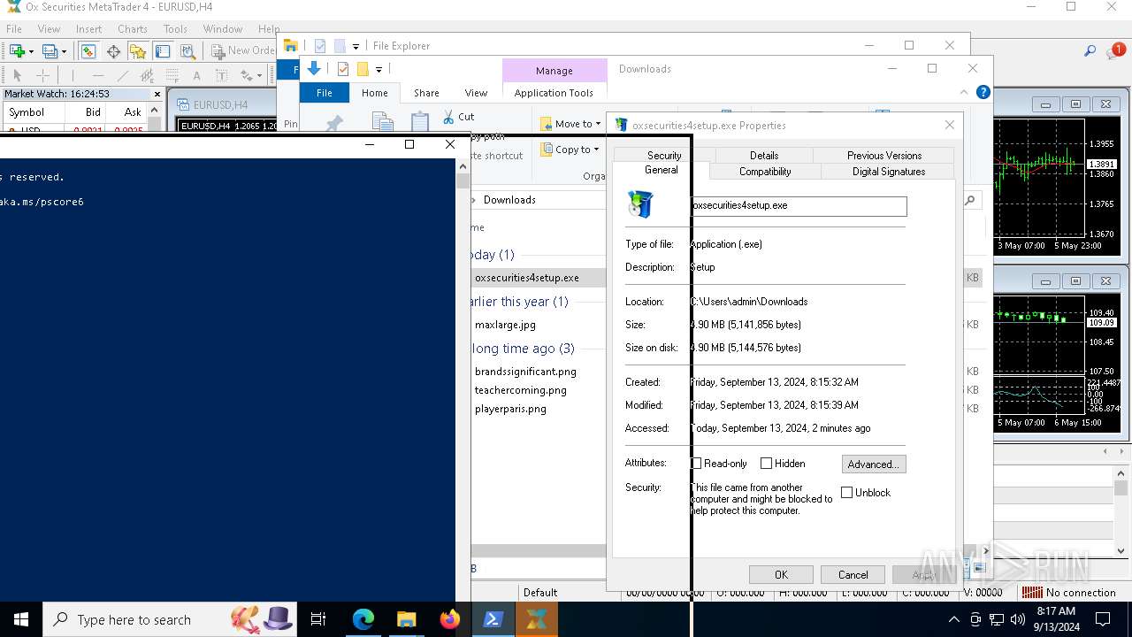Click the MetaTrader search magnifier icon

pos(1090,51)
